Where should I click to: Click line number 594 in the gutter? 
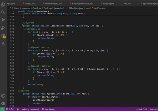pos(12,94)
